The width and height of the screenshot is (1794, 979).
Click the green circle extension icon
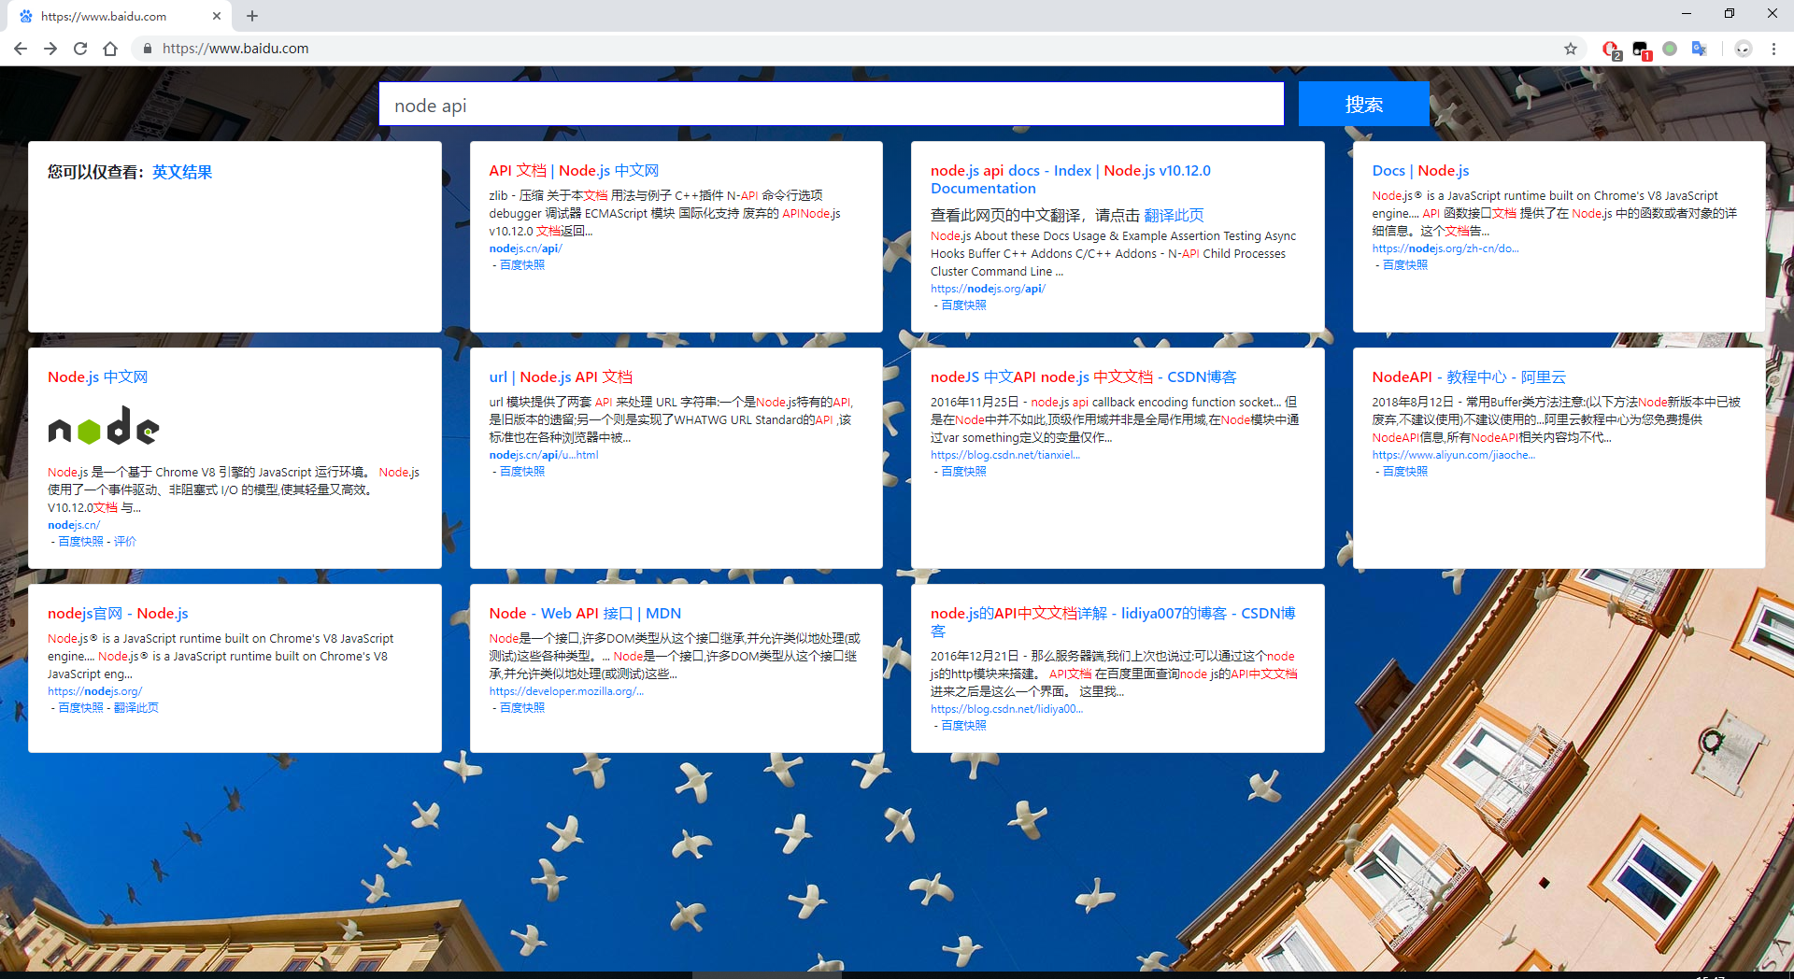1670,49
